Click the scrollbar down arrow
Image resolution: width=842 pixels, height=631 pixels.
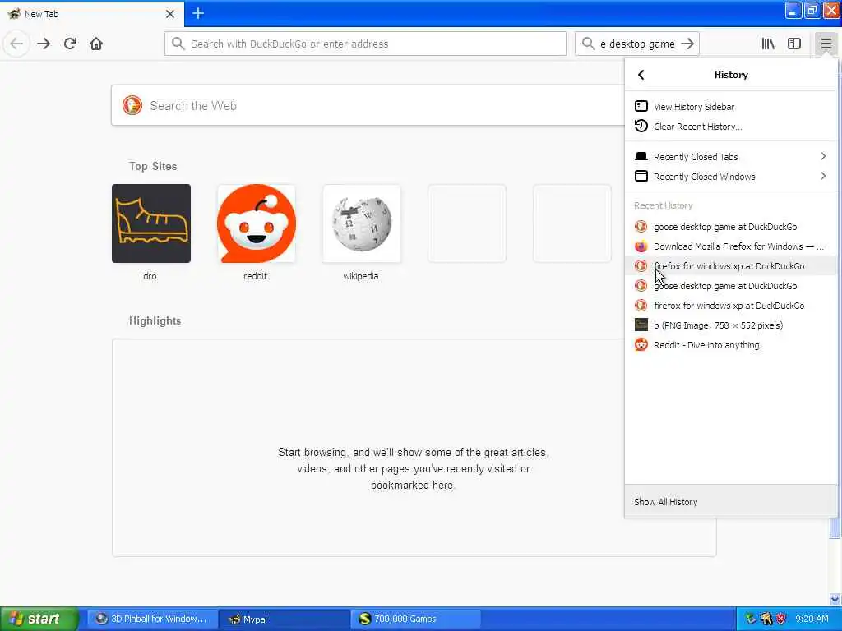tap(835, 599)
